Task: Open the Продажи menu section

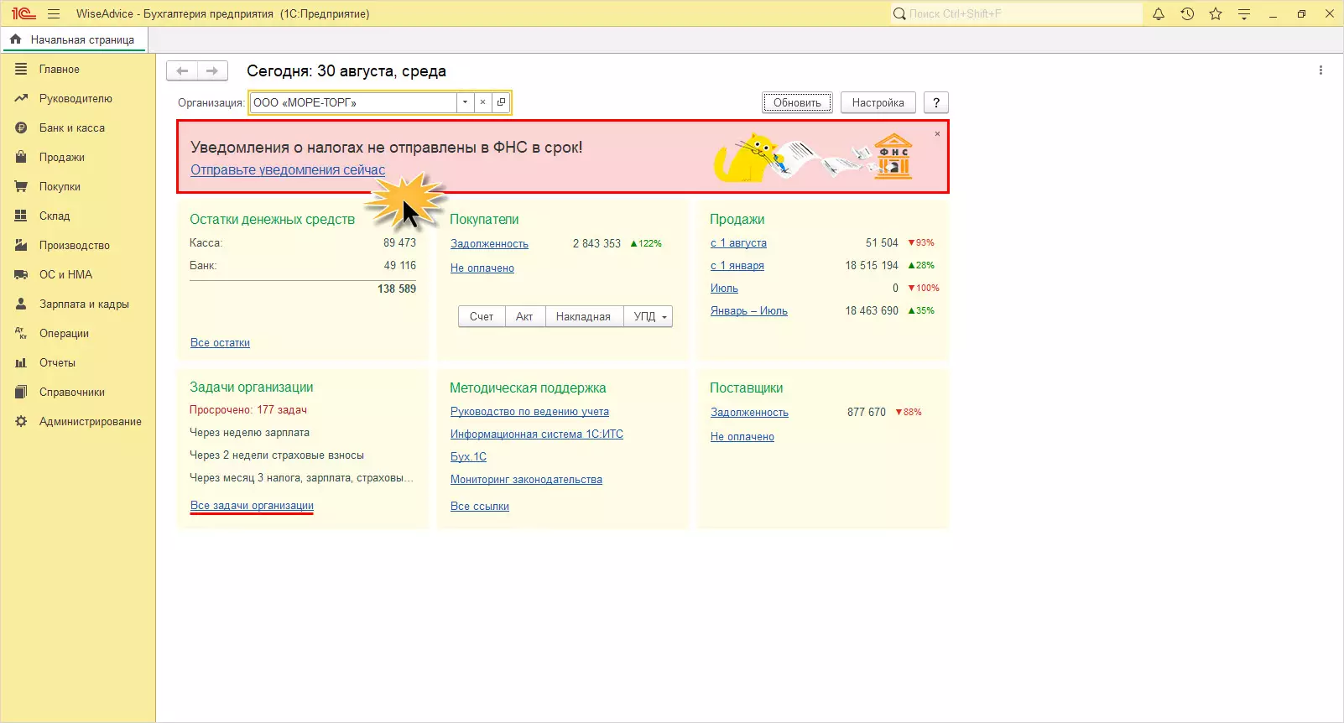Action: tap(62, 158)
